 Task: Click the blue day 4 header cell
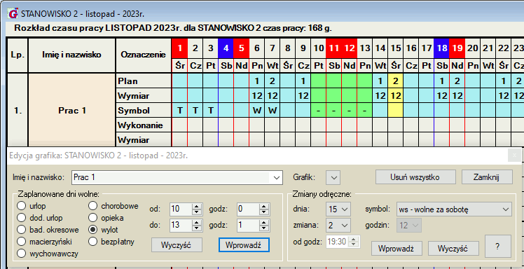pyautogui.click(x=226, y=48)
